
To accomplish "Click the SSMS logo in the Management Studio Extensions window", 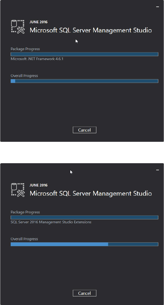I will tap(18, 190).
